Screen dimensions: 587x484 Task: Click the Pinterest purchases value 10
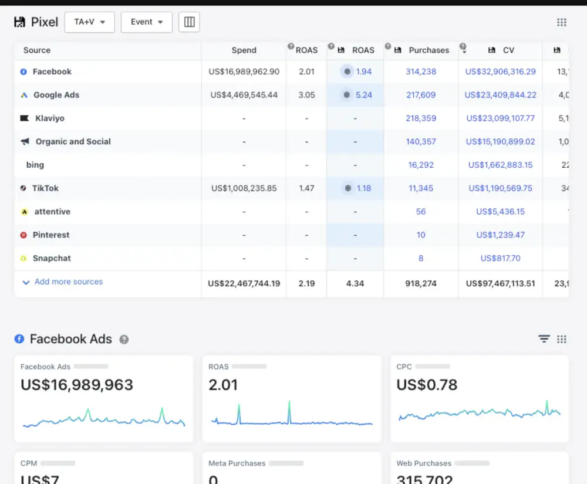[421, 235]
